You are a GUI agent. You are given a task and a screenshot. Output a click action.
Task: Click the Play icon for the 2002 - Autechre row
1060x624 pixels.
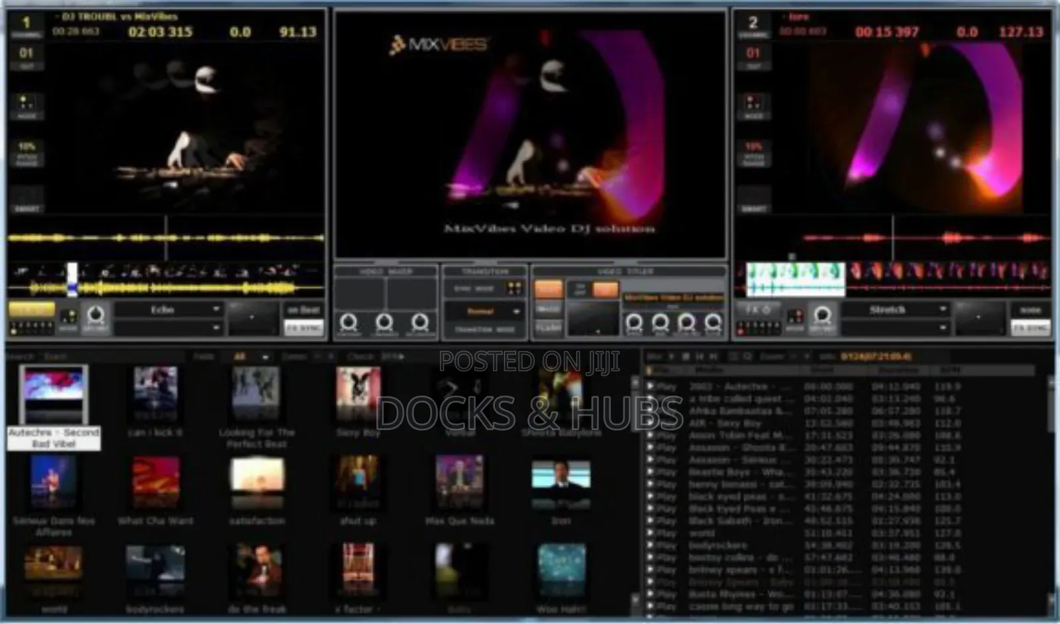[651, 386]
